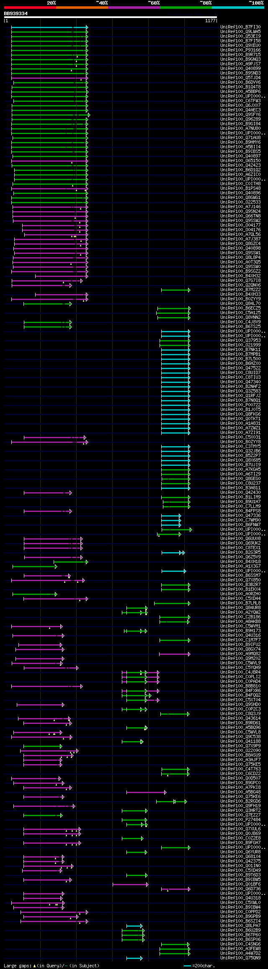This screenshot has height=969, width=268.
Task: Open hit UniRef100_B7M2Z2
Action: point(240,290)
